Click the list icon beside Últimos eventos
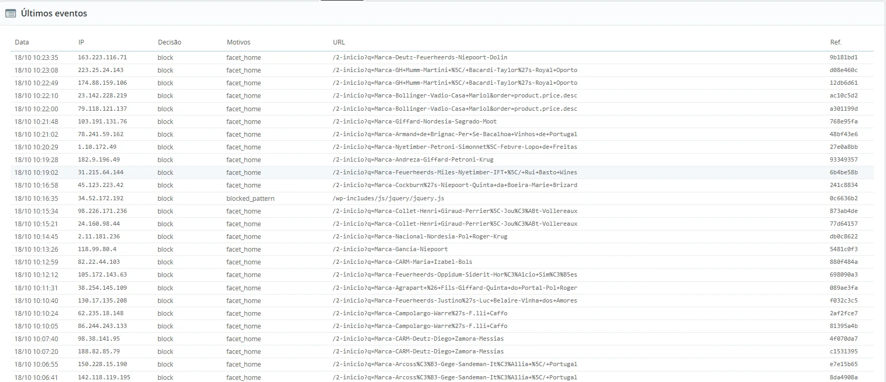The image size is (886, 382). [11, 14]
